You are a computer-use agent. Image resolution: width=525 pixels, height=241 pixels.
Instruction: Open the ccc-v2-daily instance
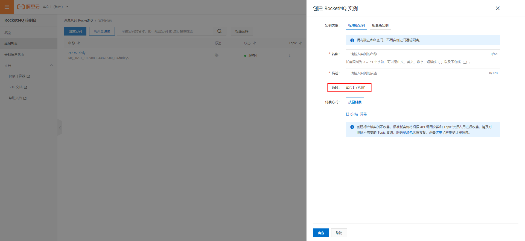point(77,53)
